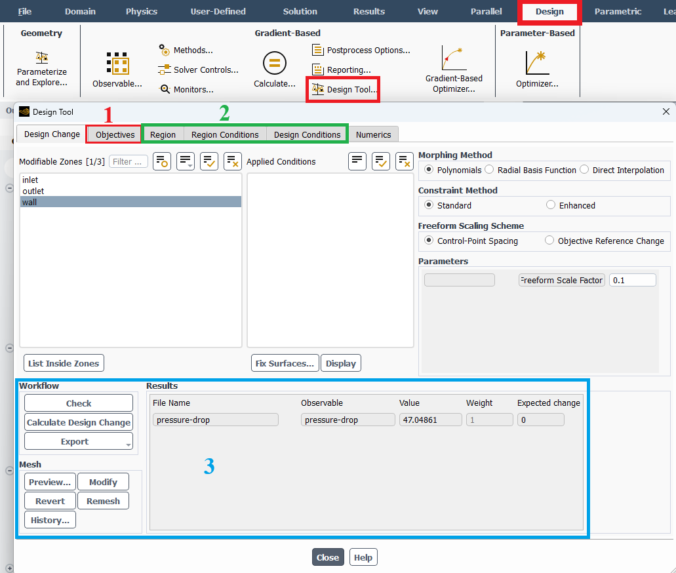Click the Filter box for Modifiable Zones

tap(129, 161)
